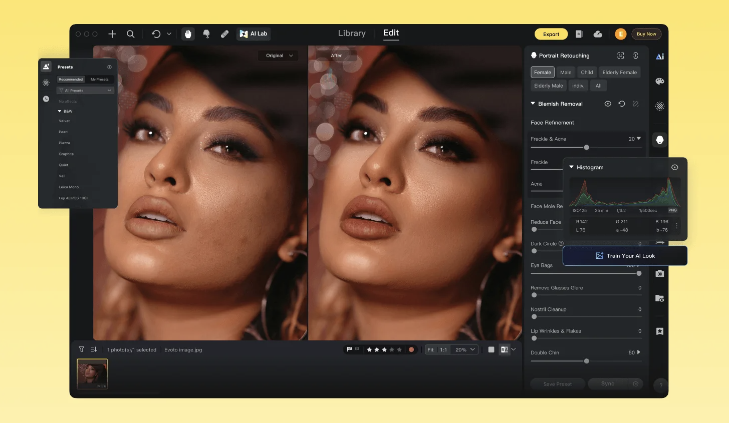Expand the Freckle & Acne value arrow
729x423 pixels.
(639, 139)
